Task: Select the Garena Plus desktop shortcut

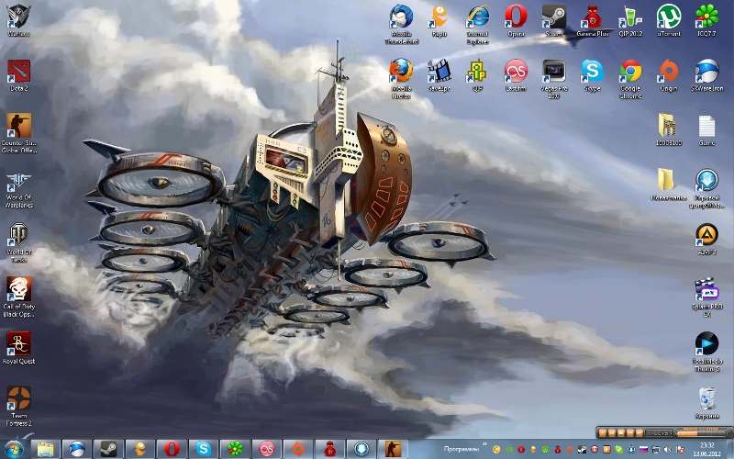Action: [592, 21]
